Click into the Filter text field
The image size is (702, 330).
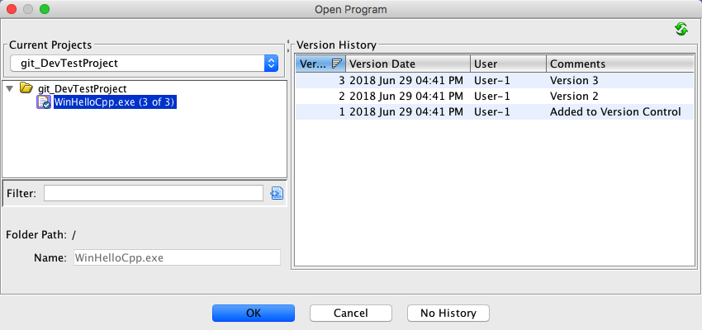[153, 193]
